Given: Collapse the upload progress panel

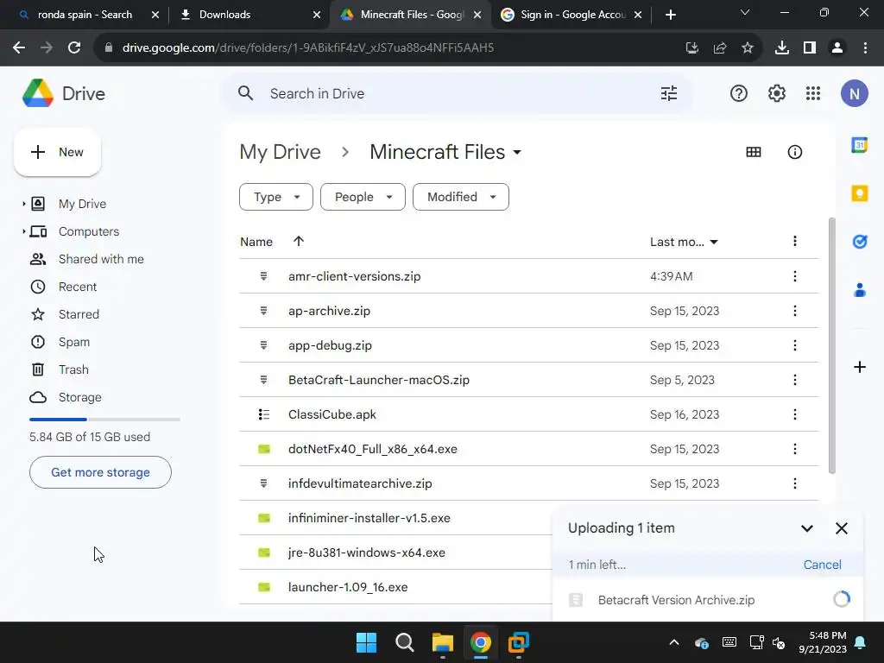Looking at the screenshot, I should coord(807,528).
